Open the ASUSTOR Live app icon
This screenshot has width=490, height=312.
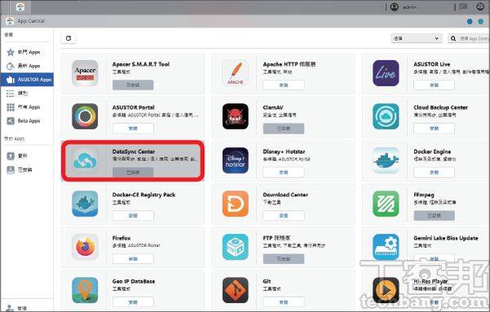385,73
